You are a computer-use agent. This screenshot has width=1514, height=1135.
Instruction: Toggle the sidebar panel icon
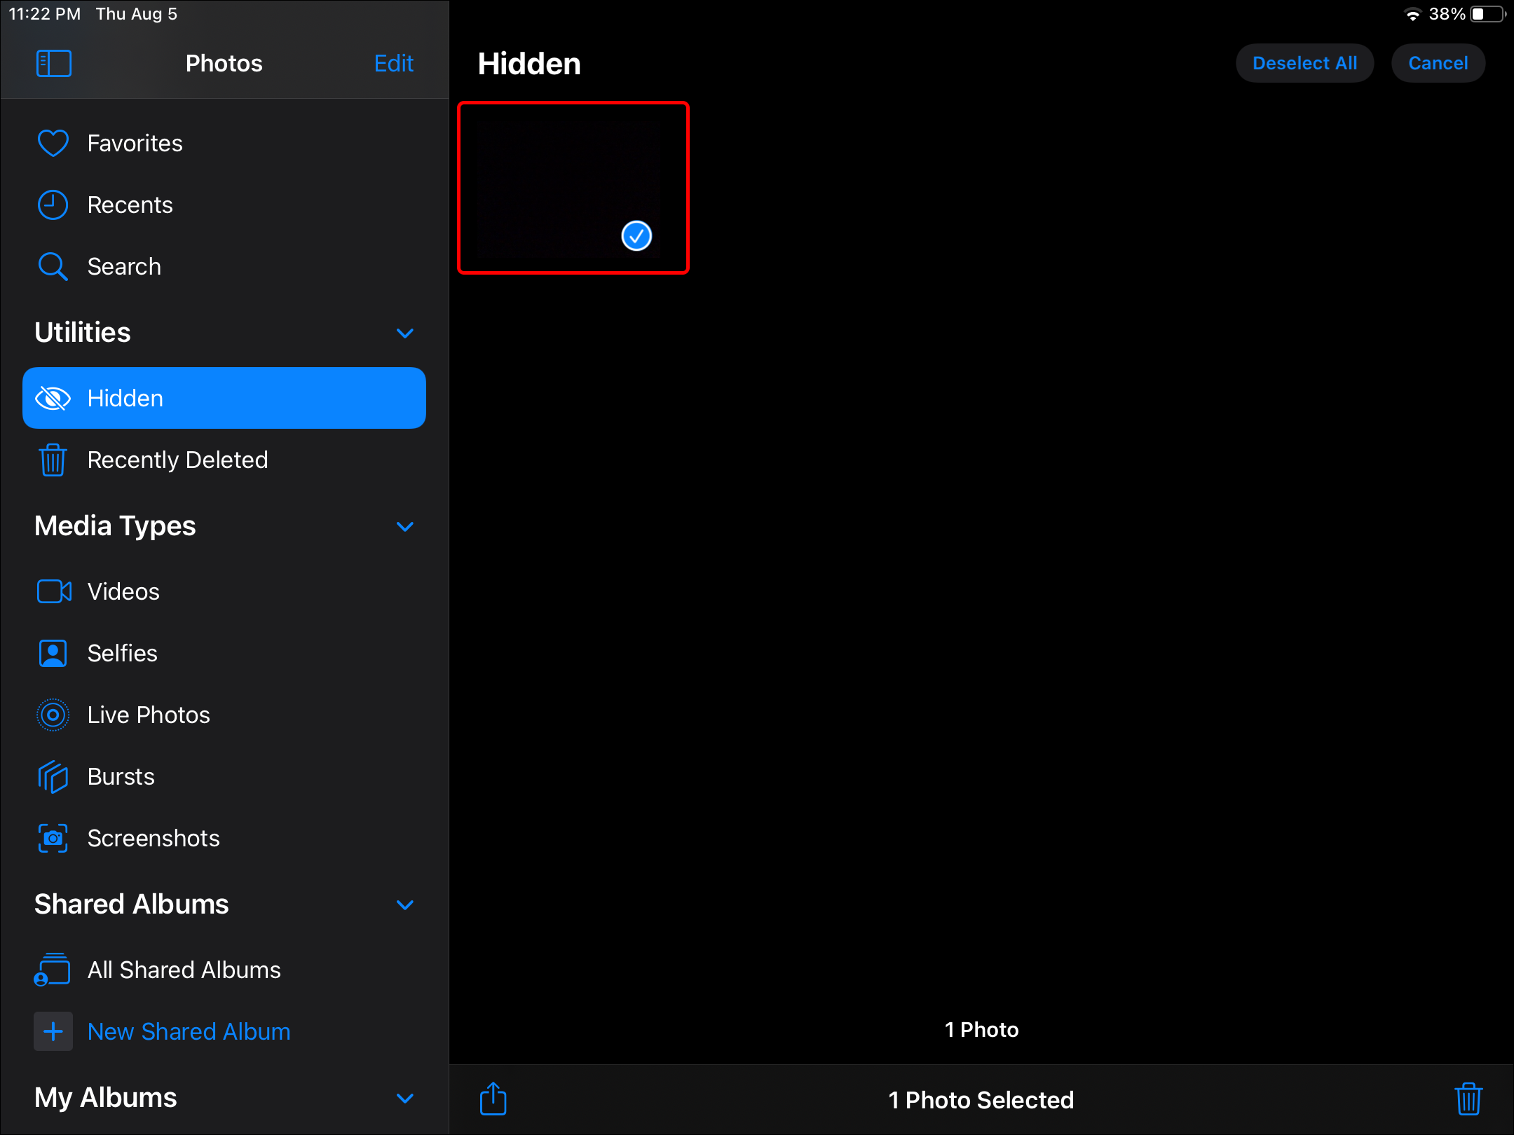(x=54, y=63)
